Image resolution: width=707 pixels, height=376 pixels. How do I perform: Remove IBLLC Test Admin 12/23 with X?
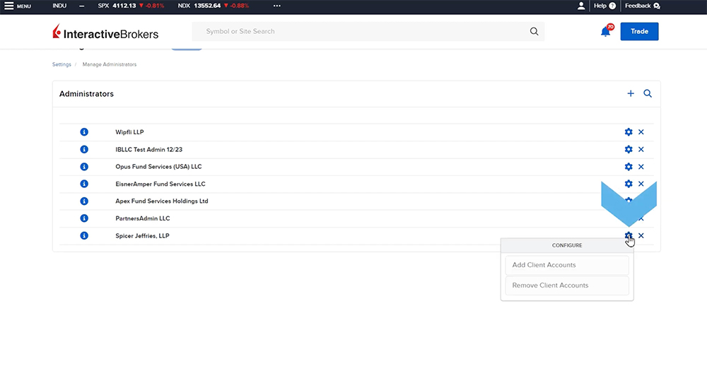tap(641, 150)
